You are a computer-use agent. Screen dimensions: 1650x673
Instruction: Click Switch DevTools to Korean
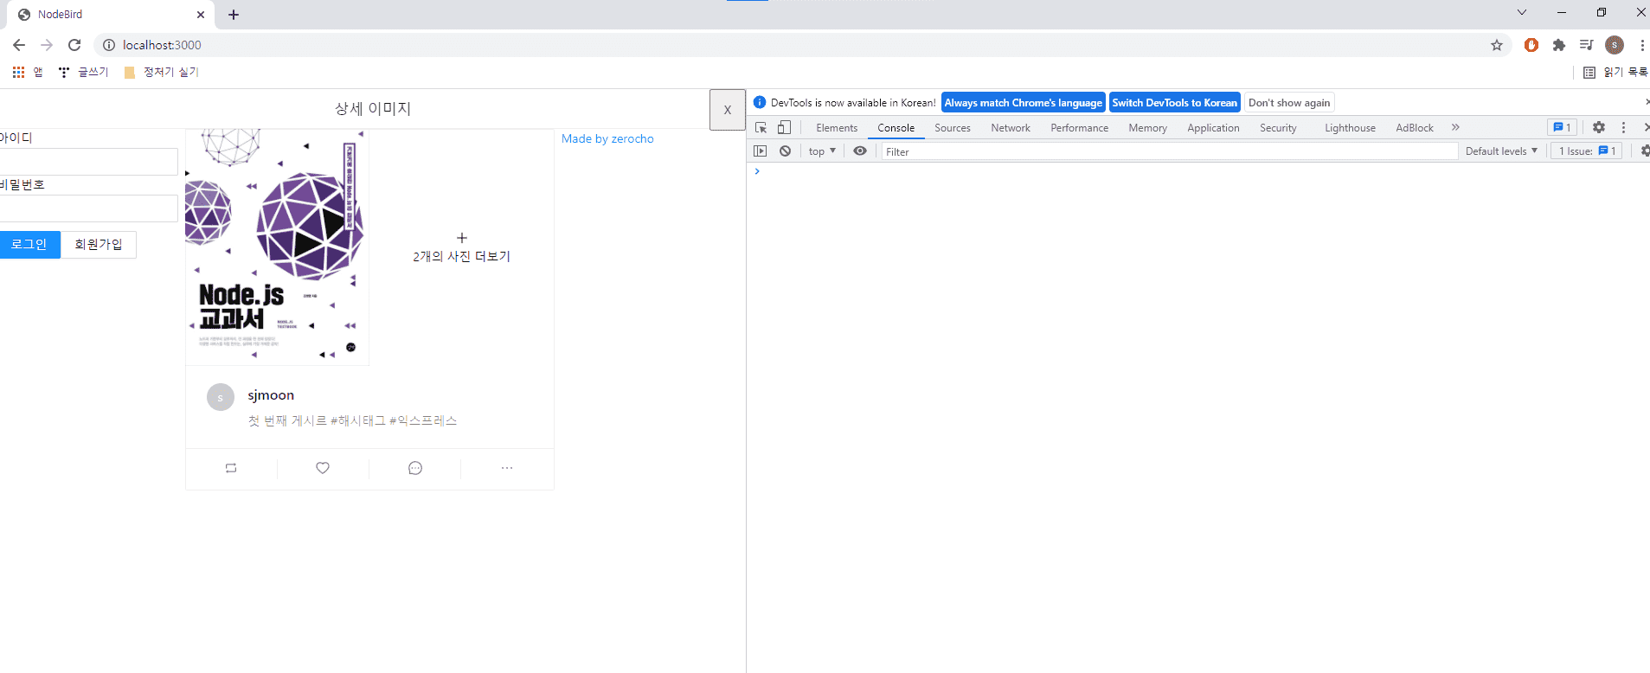pos(1174,102)
